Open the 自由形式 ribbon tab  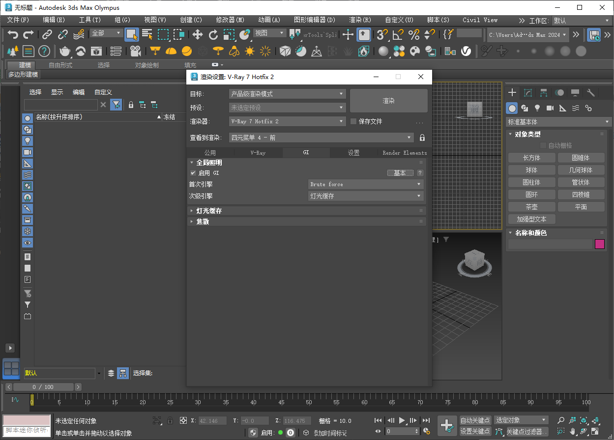[x=60, y=65]
